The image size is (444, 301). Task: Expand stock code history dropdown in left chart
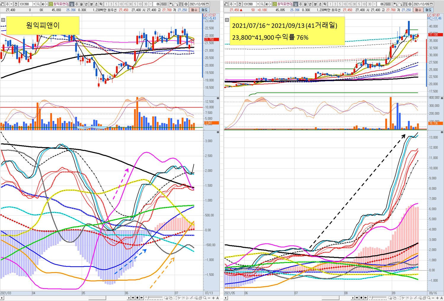pyautogui.click(x=34, y=4)
